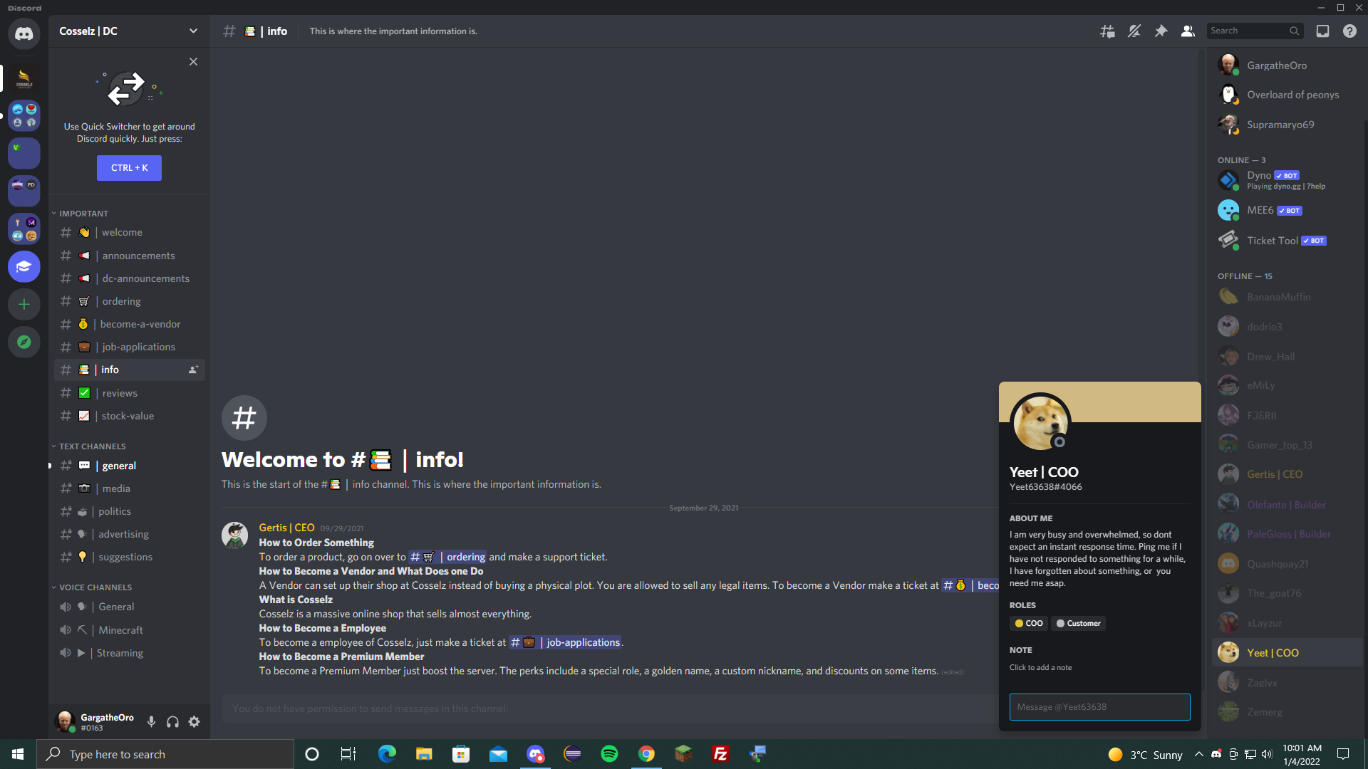Open the Student Hub graduation cap icon
Screen dimensions: 1368x769
click(x=24, y=266)
